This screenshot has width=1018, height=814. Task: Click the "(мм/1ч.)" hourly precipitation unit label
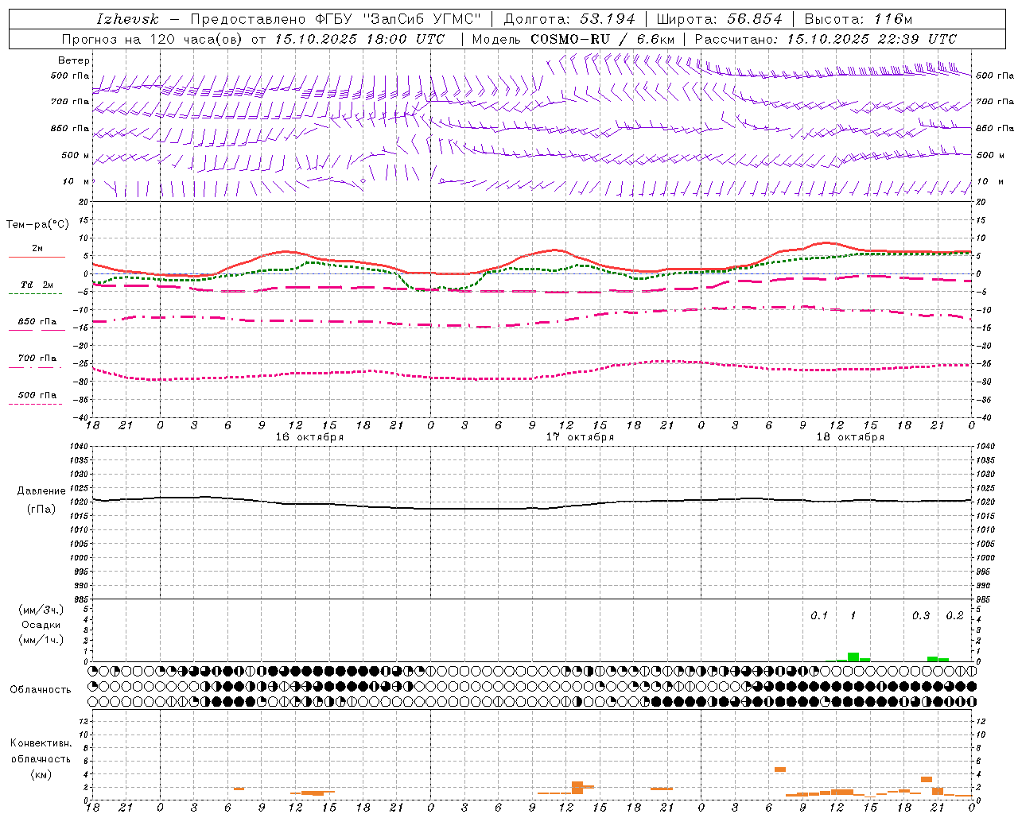pos(41,640)
